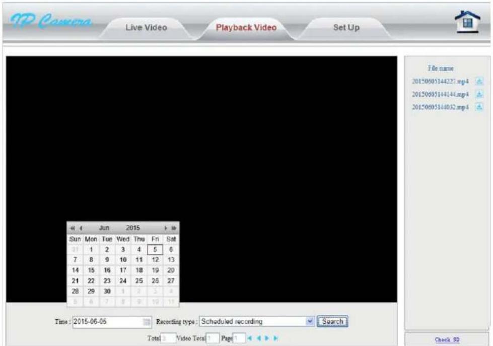
Task: Select June 8 in the calendar
Action: click(91, 260)
